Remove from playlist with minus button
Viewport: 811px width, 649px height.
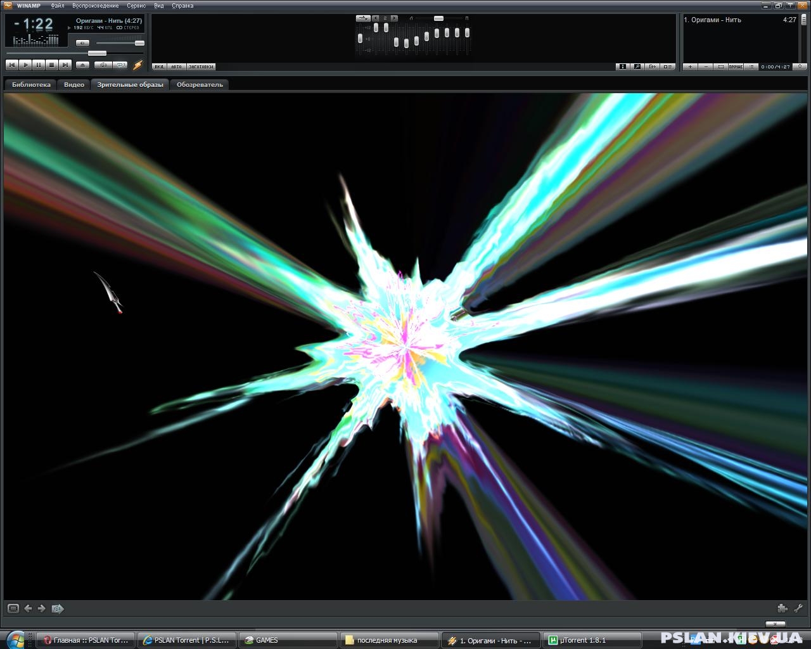click(705, 67)
